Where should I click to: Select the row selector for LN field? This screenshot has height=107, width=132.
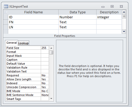click(6, 27)
